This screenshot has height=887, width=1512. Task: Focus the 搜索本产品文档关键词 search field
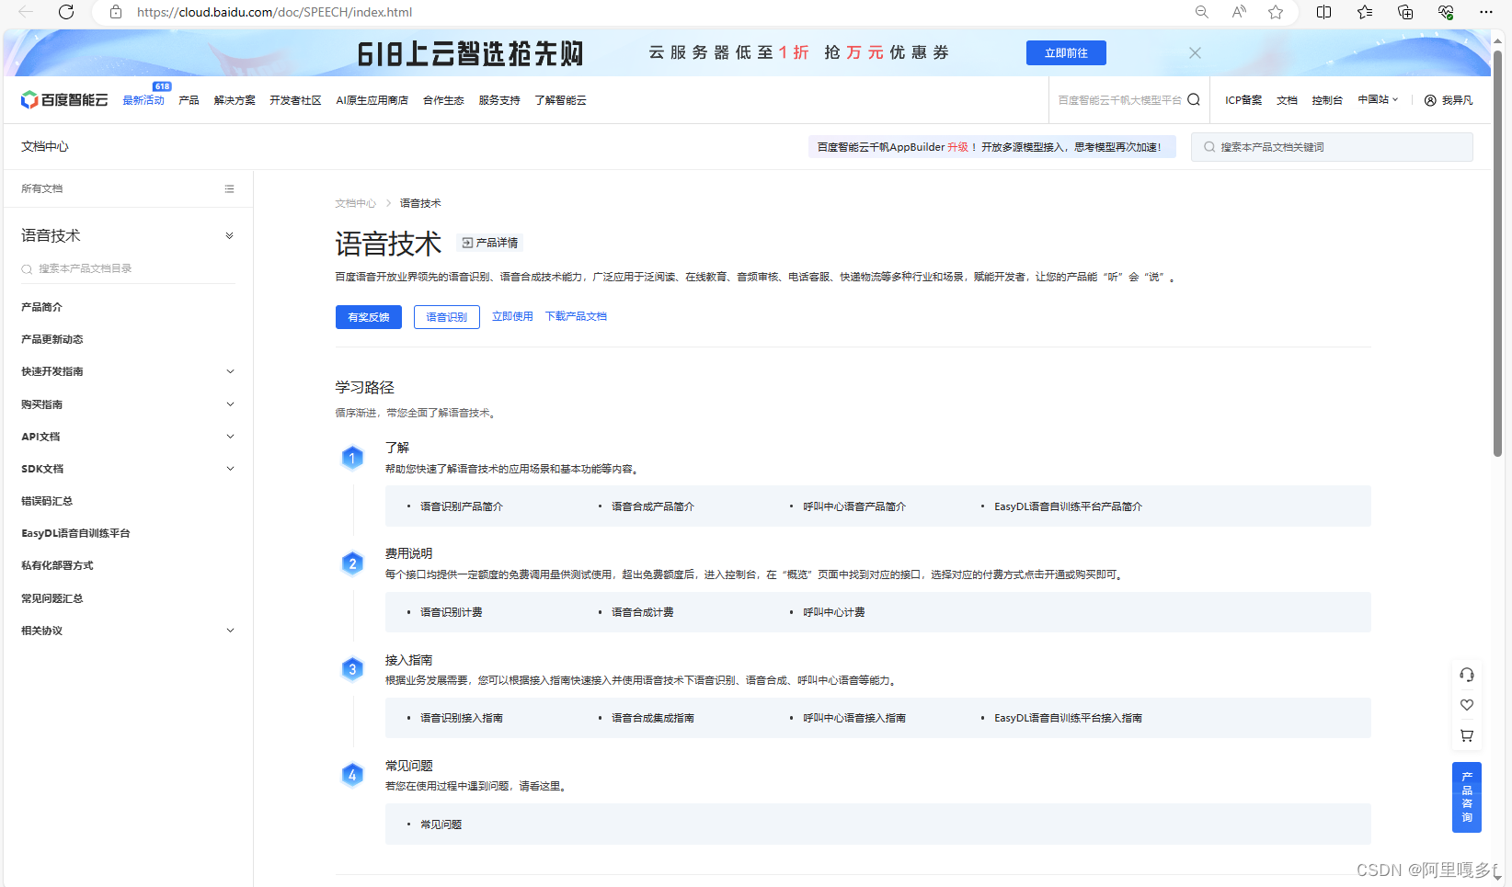(1332, 147)
